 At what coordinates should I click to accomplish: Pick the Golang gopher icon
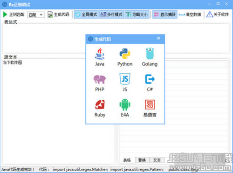coord(150,54)
